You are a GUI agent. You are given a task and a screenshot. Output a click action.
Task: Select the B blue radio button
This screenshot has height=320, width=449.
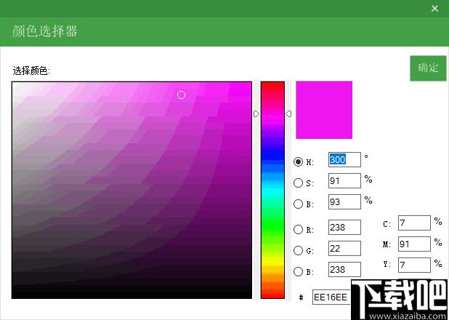pyautogui.click(x=298, y=271)
